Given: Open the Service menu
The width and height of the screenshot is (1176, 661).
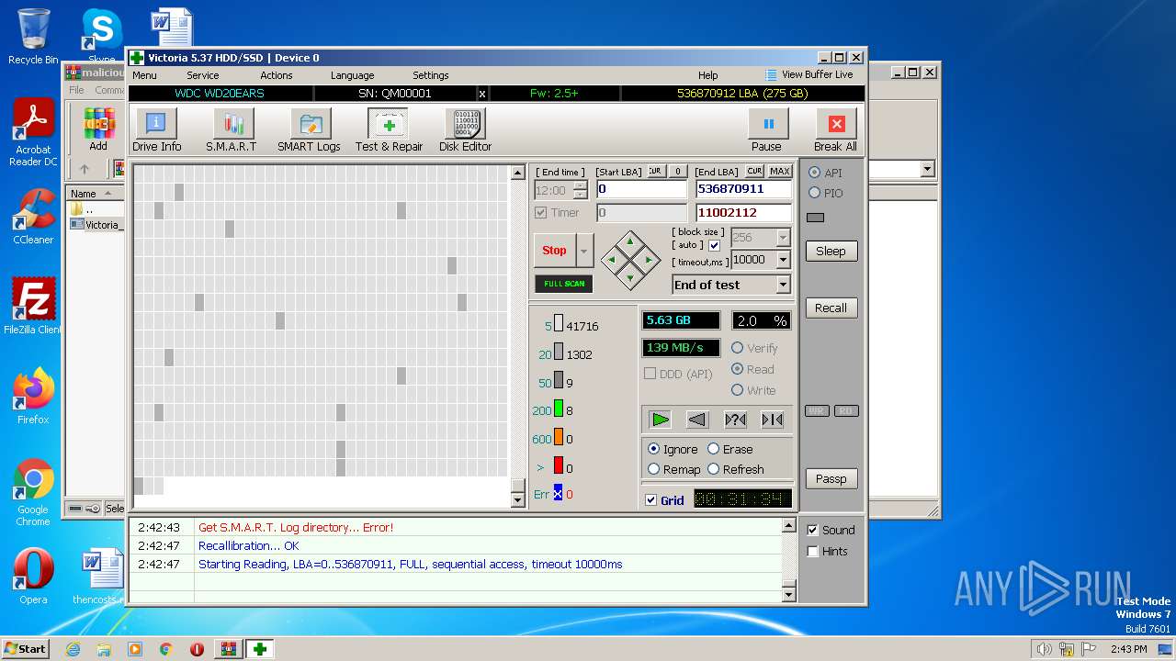Looking at the screenshot, I should (202, 75).
